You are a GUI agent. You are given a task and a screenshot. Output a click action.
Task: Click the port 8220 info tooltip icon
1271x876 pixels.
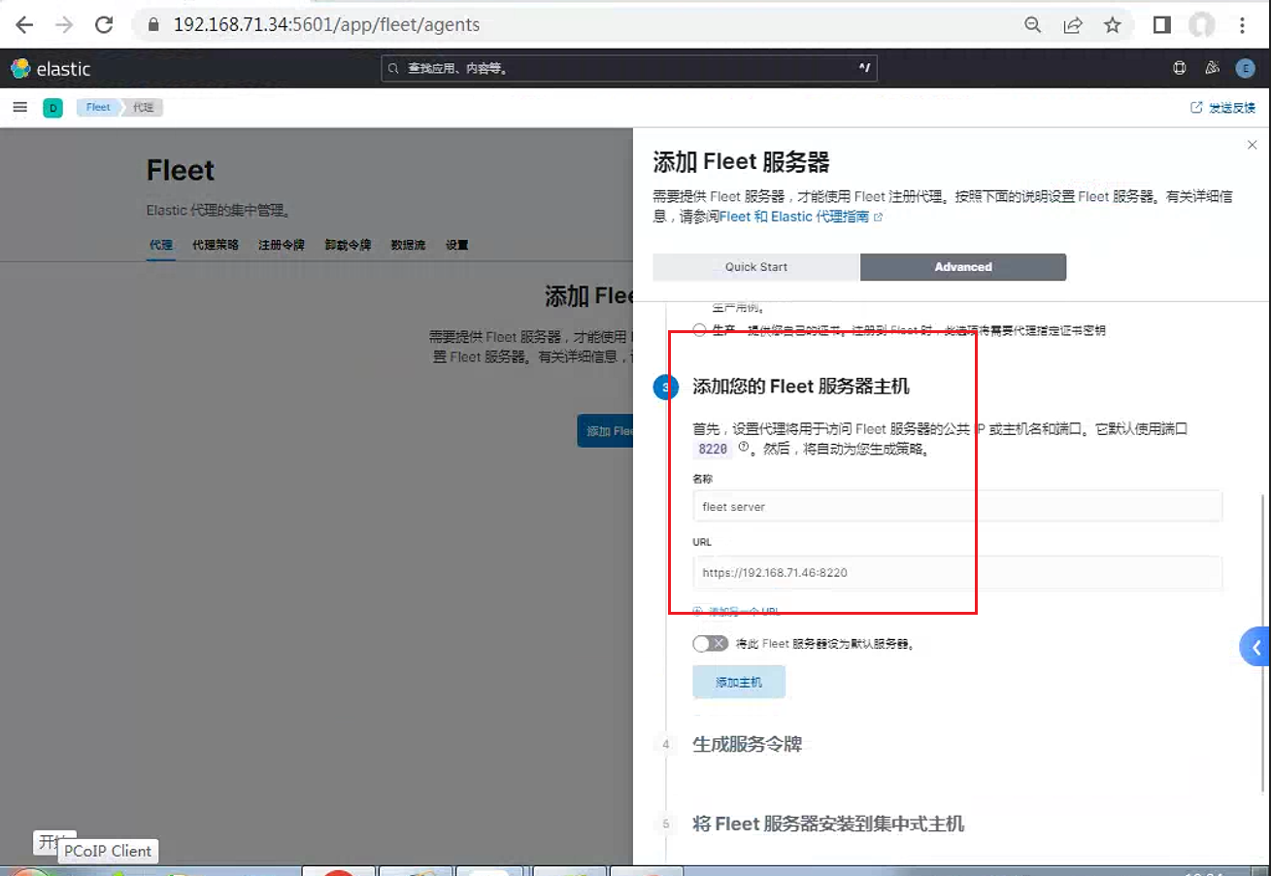point(745,448)
